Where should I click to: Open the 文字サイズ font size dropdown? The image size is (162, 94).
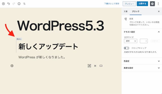coord(131,41)
